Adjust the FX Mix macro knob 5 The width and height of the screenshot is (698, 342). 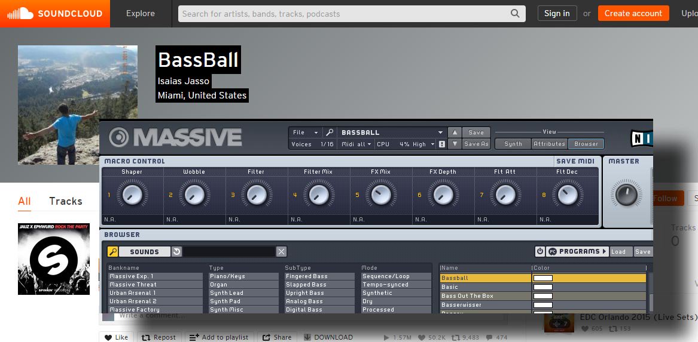pyautogui.click(x=381, y=195)
